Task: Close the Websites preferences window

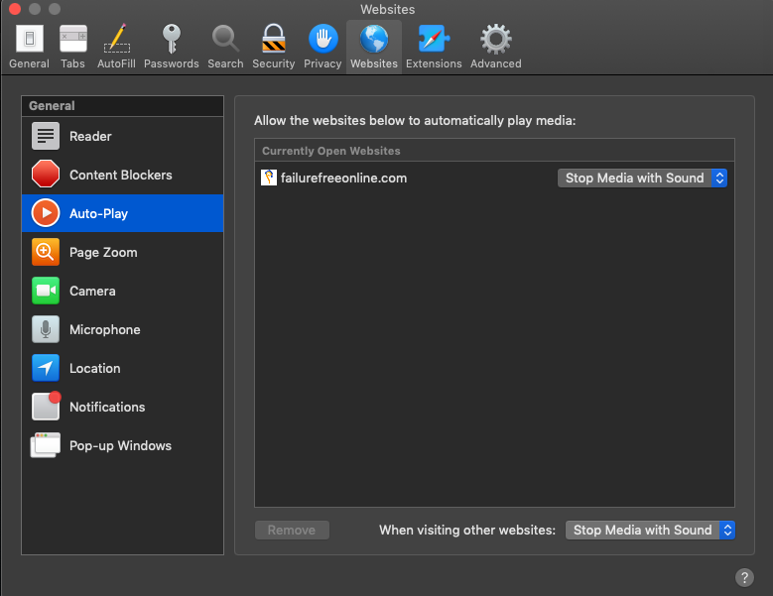Action: tap(15, 9)
